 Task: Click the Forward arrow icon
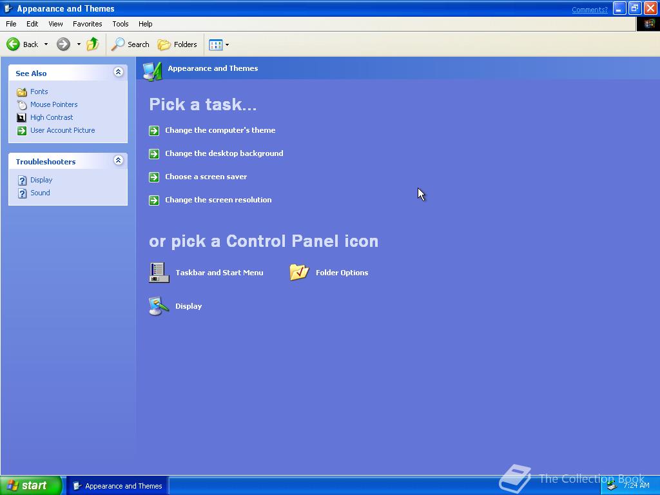[x=63, y=44]
